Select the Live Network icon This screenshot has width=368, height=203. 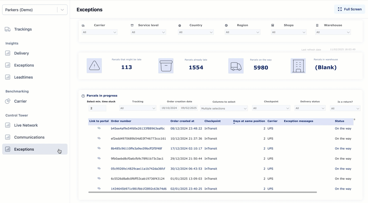click(x=8, y=125)
